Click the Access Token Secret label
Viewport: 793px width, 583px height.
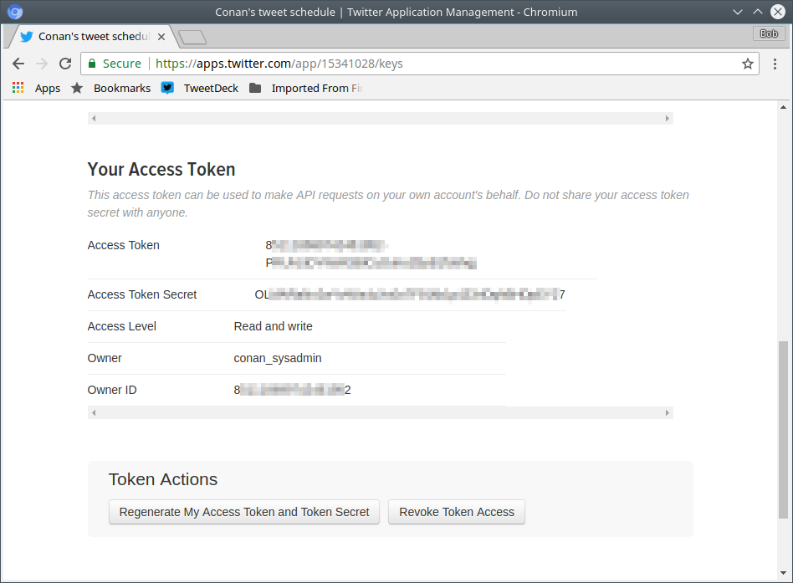point(142,294)
